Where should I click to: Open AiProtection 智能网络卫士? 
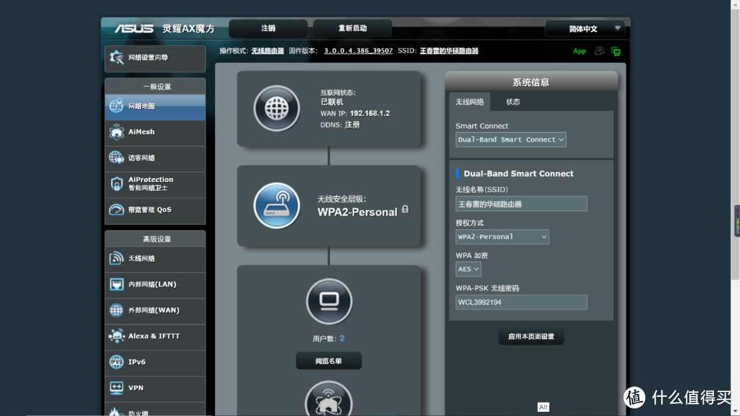pyautogui.click(x=144, y=183)
